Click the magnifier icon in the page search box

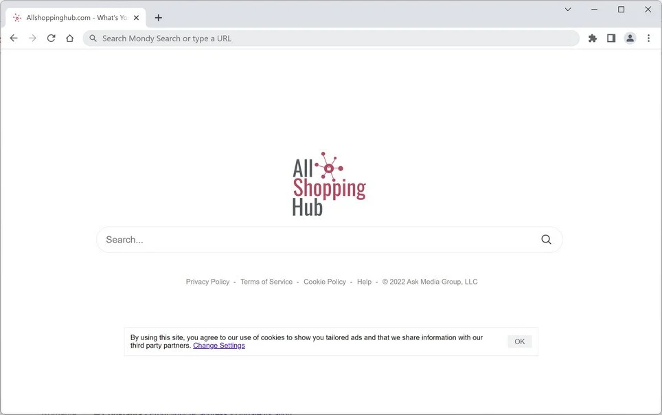click(x=546, y=240)
